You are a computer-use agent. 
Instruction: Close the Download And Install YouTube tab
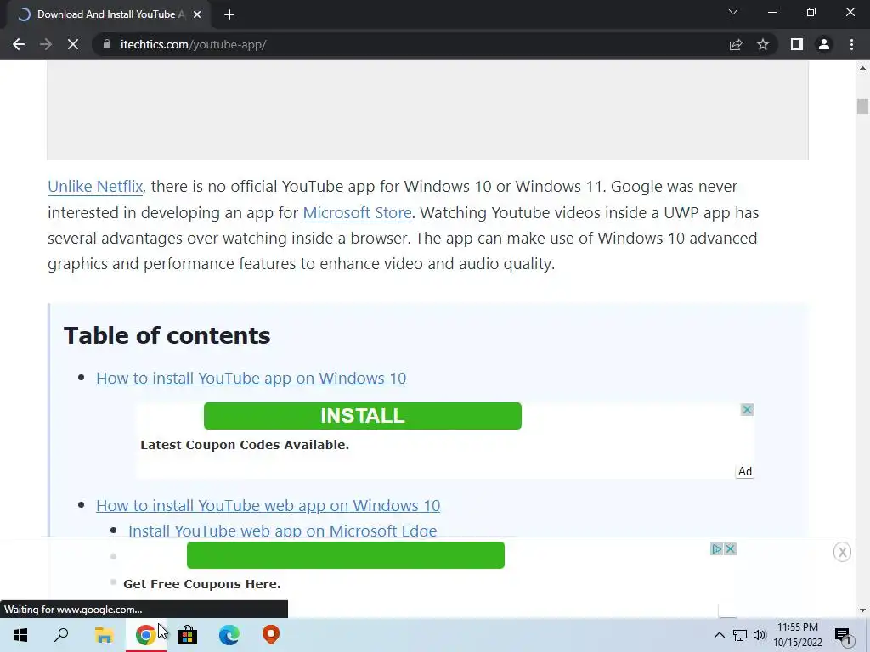click(197, 14)
